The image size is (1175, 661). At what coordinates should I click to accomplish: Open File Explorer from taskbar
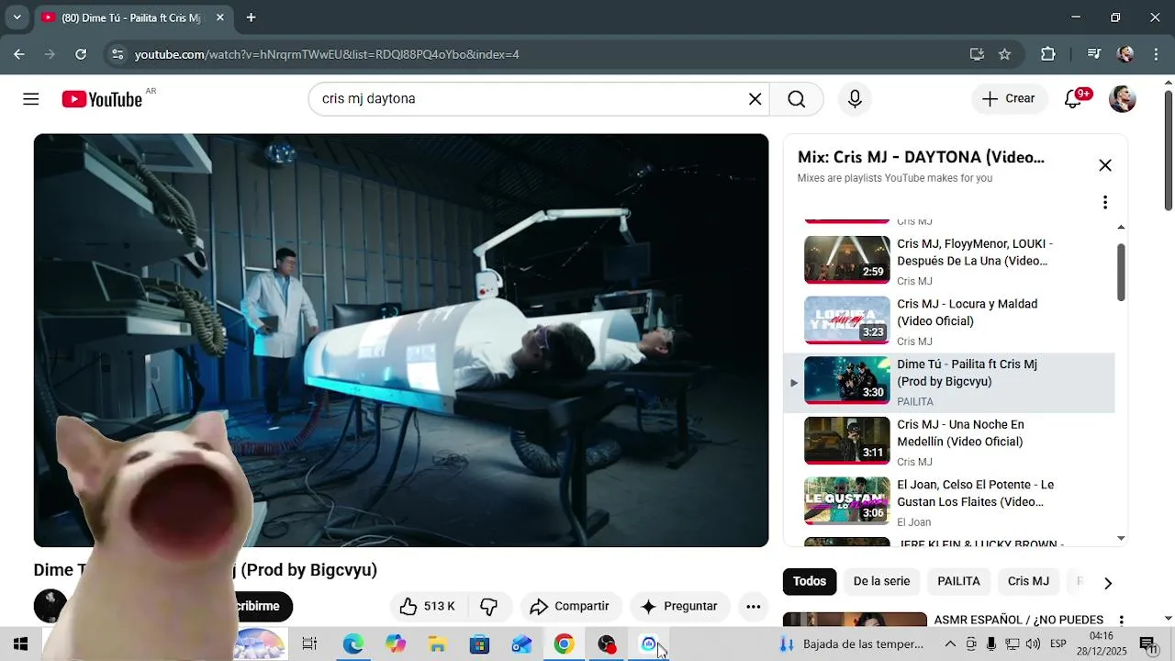tap(438, 644)
